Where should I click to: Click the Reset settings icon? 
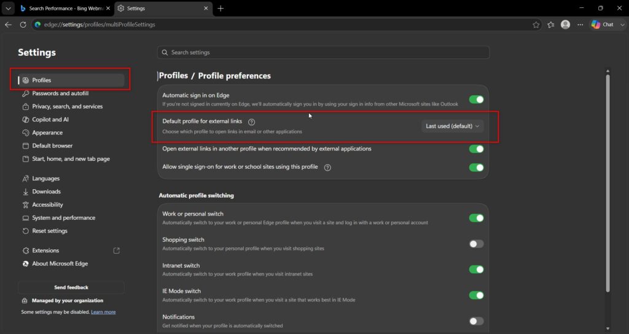(26, 231)
